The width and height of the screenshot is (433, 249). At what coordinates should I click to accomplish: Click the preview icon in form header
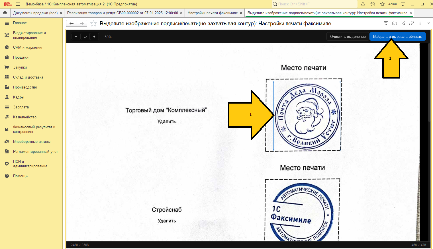click(x=403, y=23)
